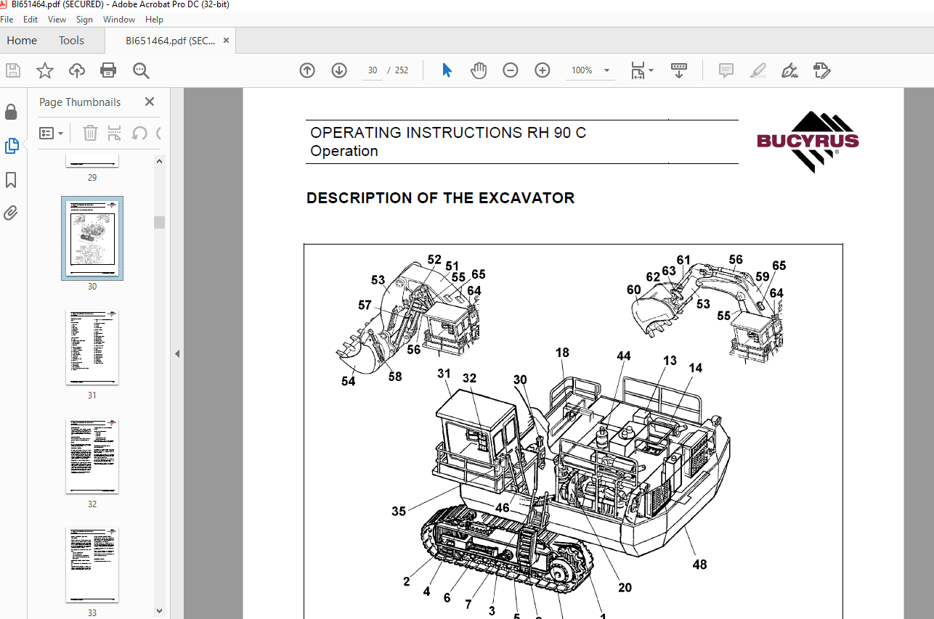Select the BI651464.pdf document tab
The height and width of the screenshot is (619, 934).
[x=170, y=41]
